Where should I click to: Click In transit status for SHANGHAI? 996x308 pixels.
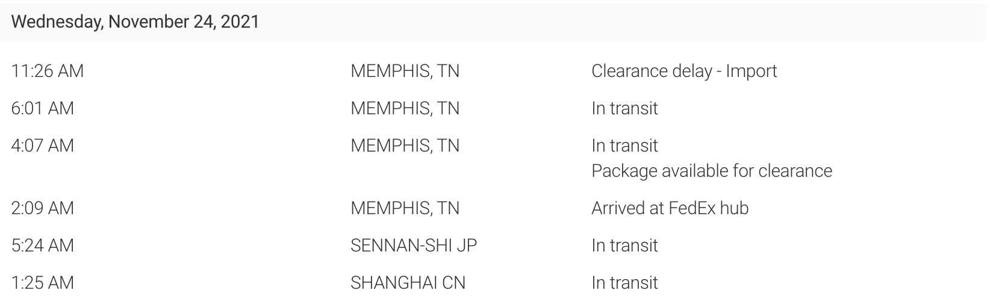(x=624, y=283)
